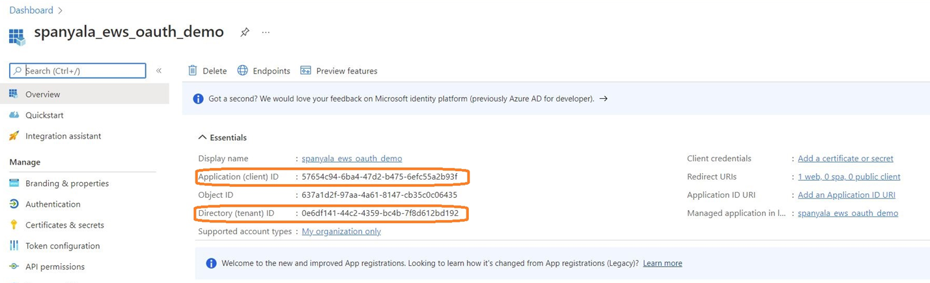The width and height of the screenshot is (930, 283).
Task: Click the Manage section heading
Action: coord(25,162)
